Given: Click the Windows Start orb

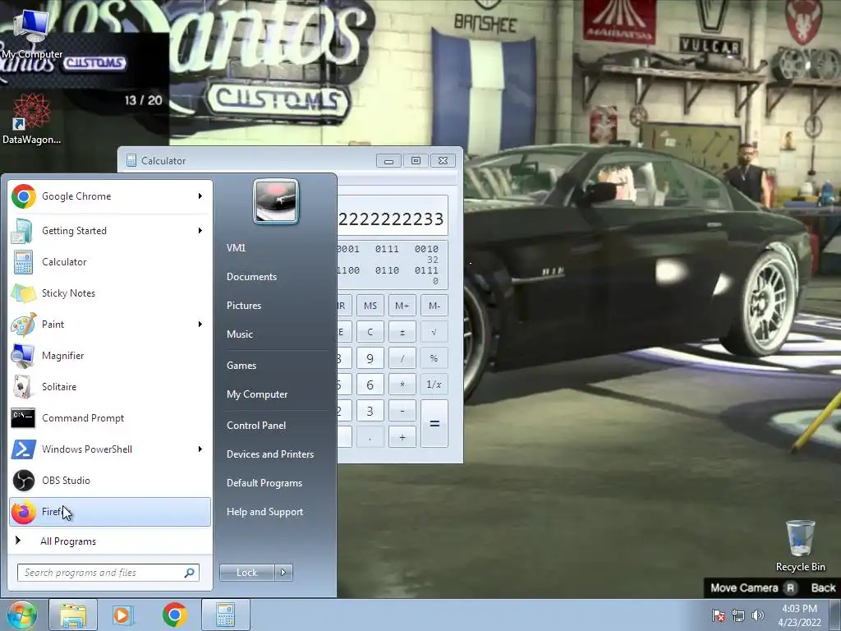Looking at the screenshot, I should 22,615.
